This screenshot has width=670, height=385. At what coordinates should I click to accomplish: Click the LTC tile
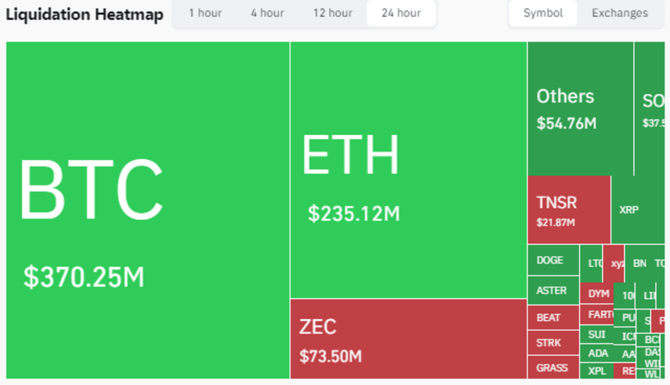click(592, 262)
